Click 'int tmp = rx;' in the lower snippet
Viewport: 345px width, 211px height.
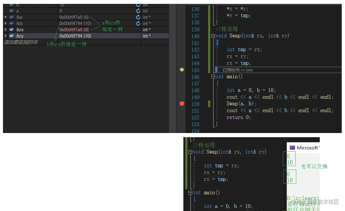221,166
